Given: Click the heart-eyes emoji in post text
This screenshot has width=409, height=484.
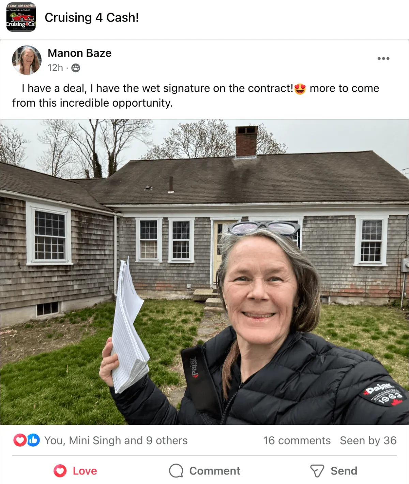Looking at the screenshot, I should pyautogui.click(x=300, y=89).
